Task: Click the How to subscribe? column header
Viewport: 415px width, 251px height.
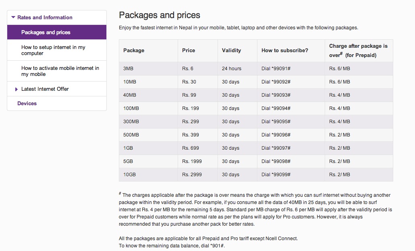Action: coord(285,51)
